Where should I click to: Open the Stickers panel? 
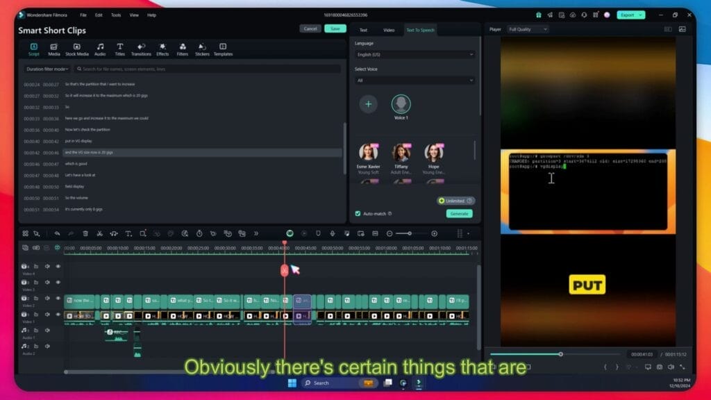(x=202, y=48)
